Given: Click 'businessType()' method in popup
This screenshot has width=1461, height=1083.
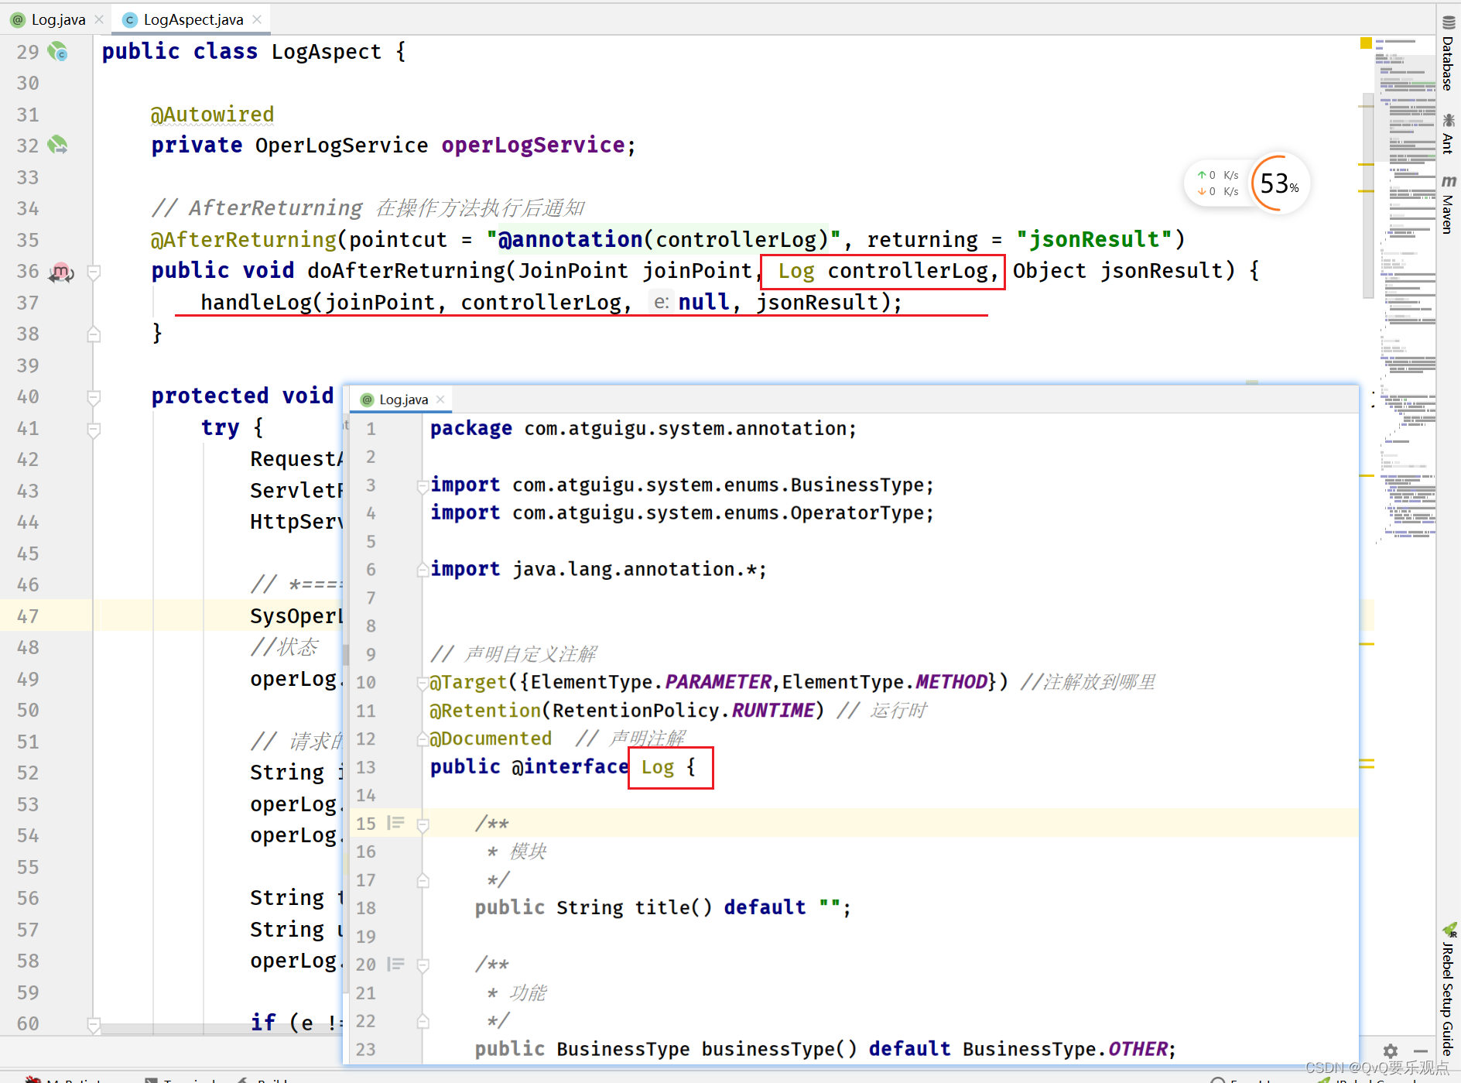Looking at the screenshot, I should click(779, 1049).
